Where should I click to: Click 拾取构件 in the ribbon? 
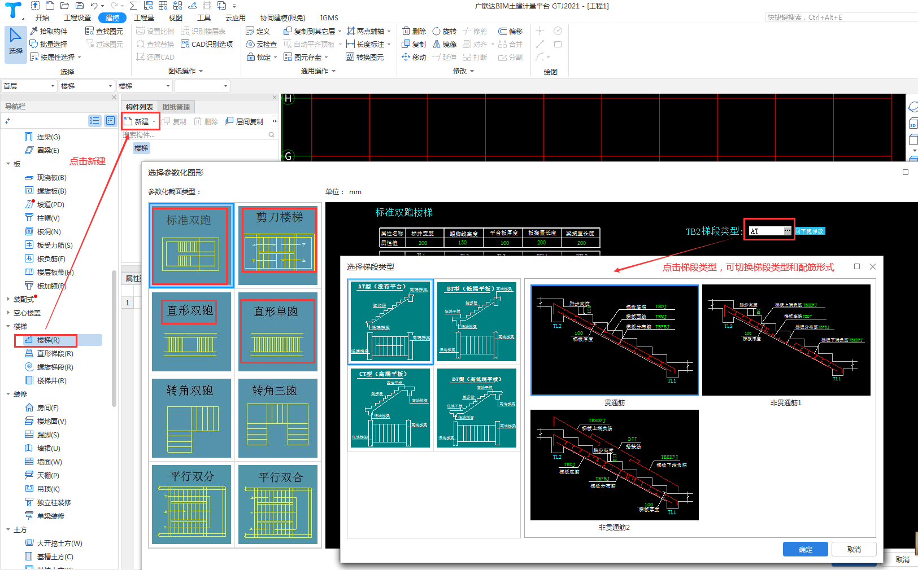[x=49, y=31]
